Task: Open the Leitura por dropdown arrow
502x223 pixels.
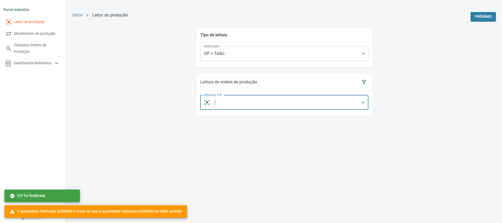Action: pos(363,54)
